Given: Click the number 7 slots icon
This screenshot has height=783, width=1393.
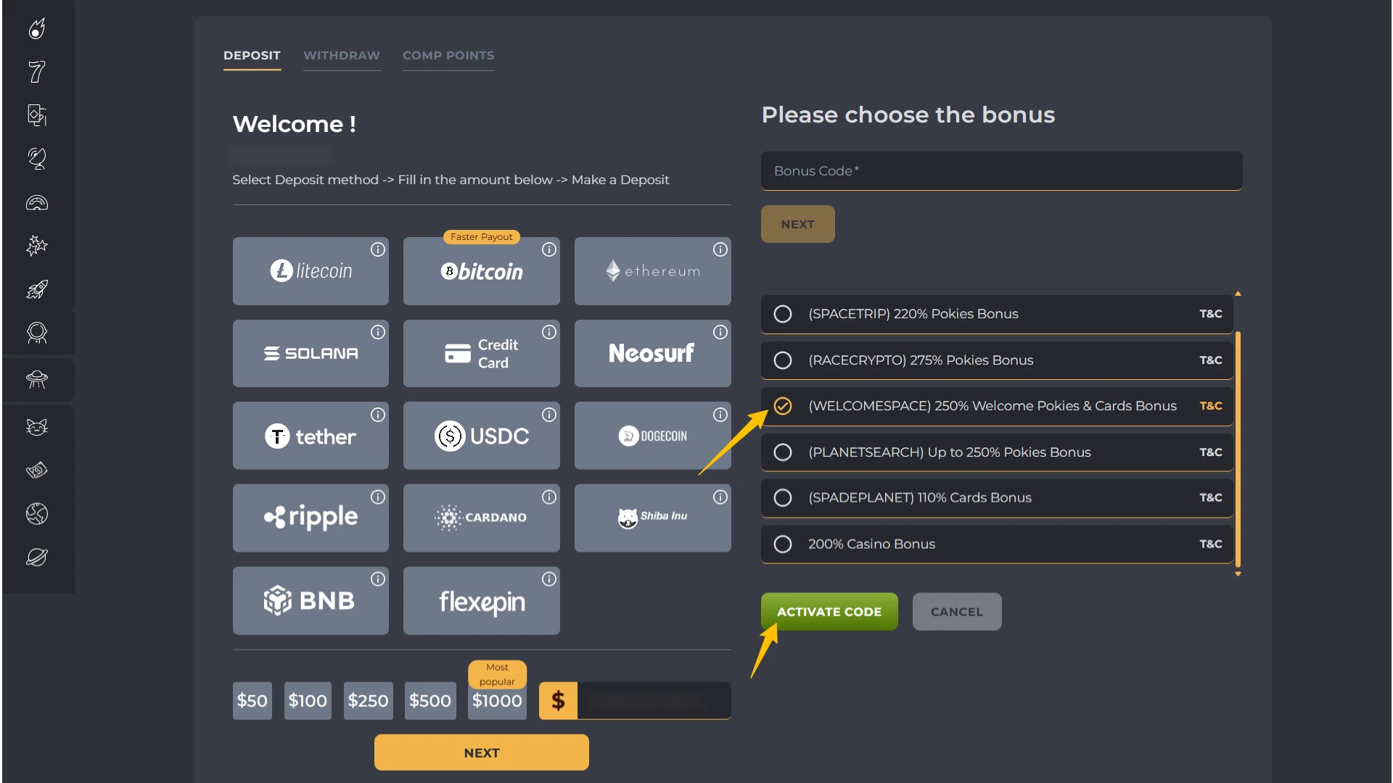Looking at the screenshot, I should coord(37,72).
